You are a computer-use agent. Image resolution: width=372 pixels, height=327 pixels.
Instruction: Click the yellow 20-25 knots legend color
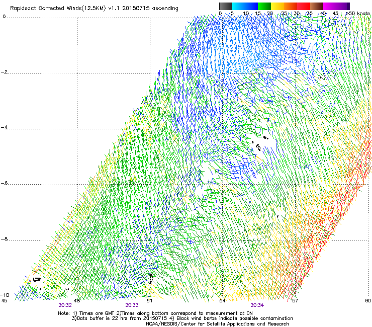tap(277, 6)
